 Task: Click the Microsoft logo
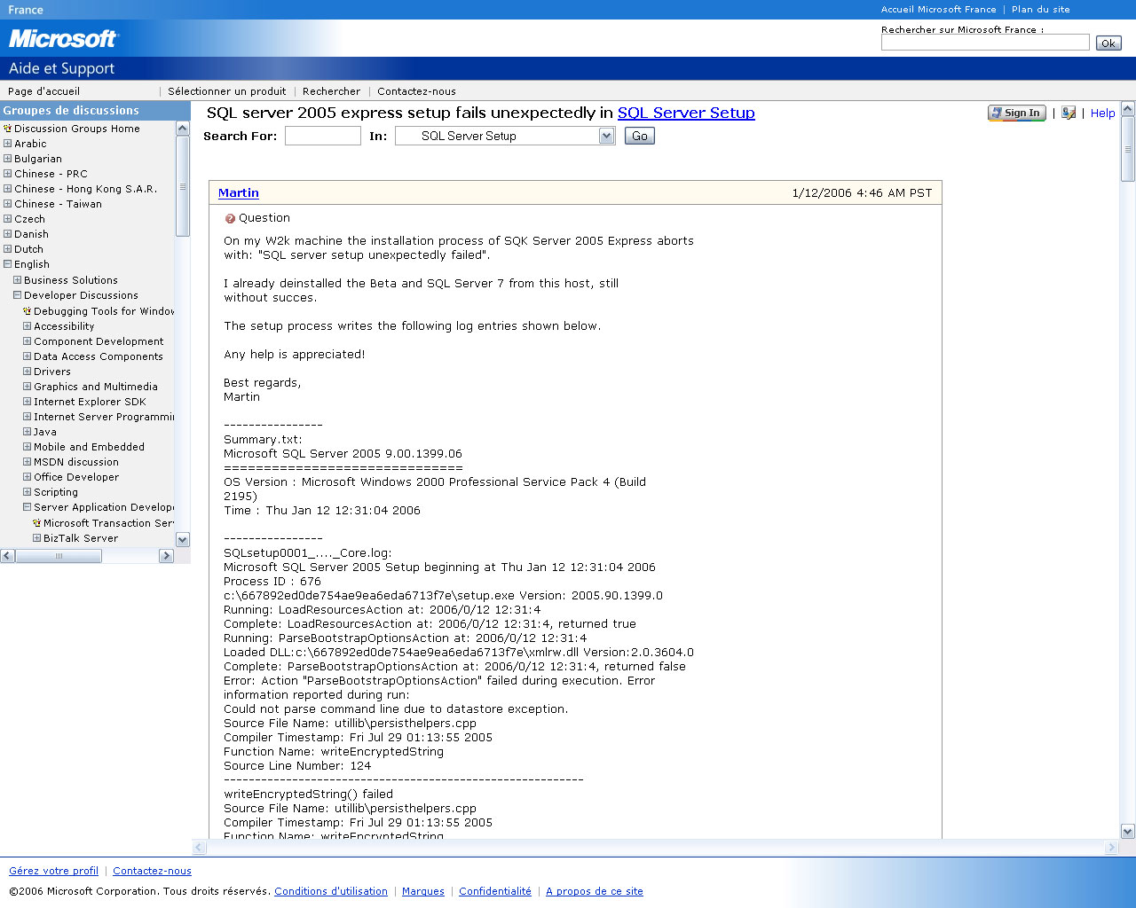tap(62, 38)
